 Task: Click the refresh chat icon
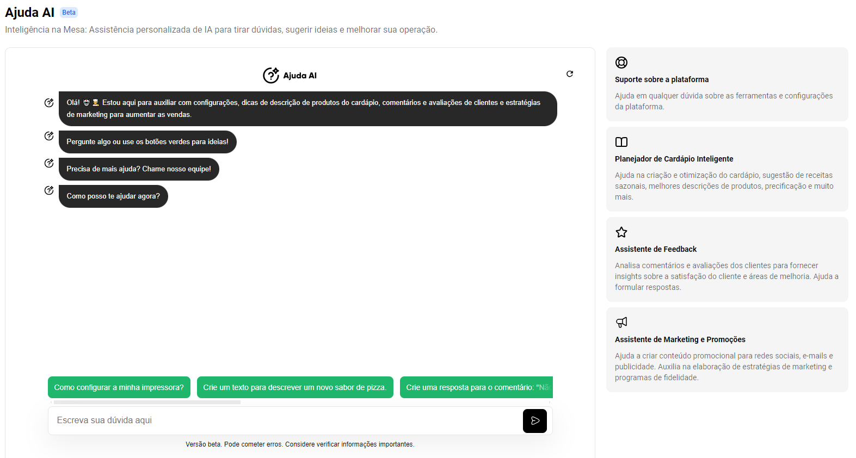click(x=570, y=74)
